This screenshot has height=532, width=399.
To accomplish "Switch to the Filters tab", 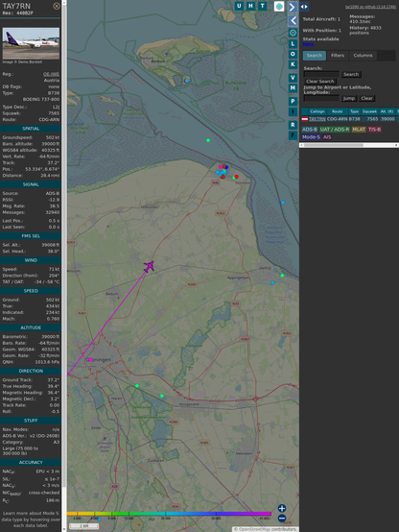I will tap(338, 56).
